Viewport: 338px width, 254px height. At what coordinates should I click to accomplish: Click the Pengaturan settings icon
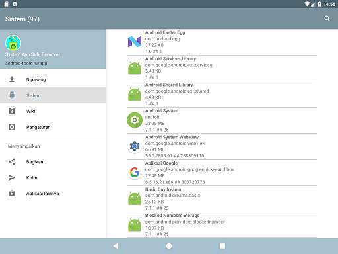click(12, 127)
